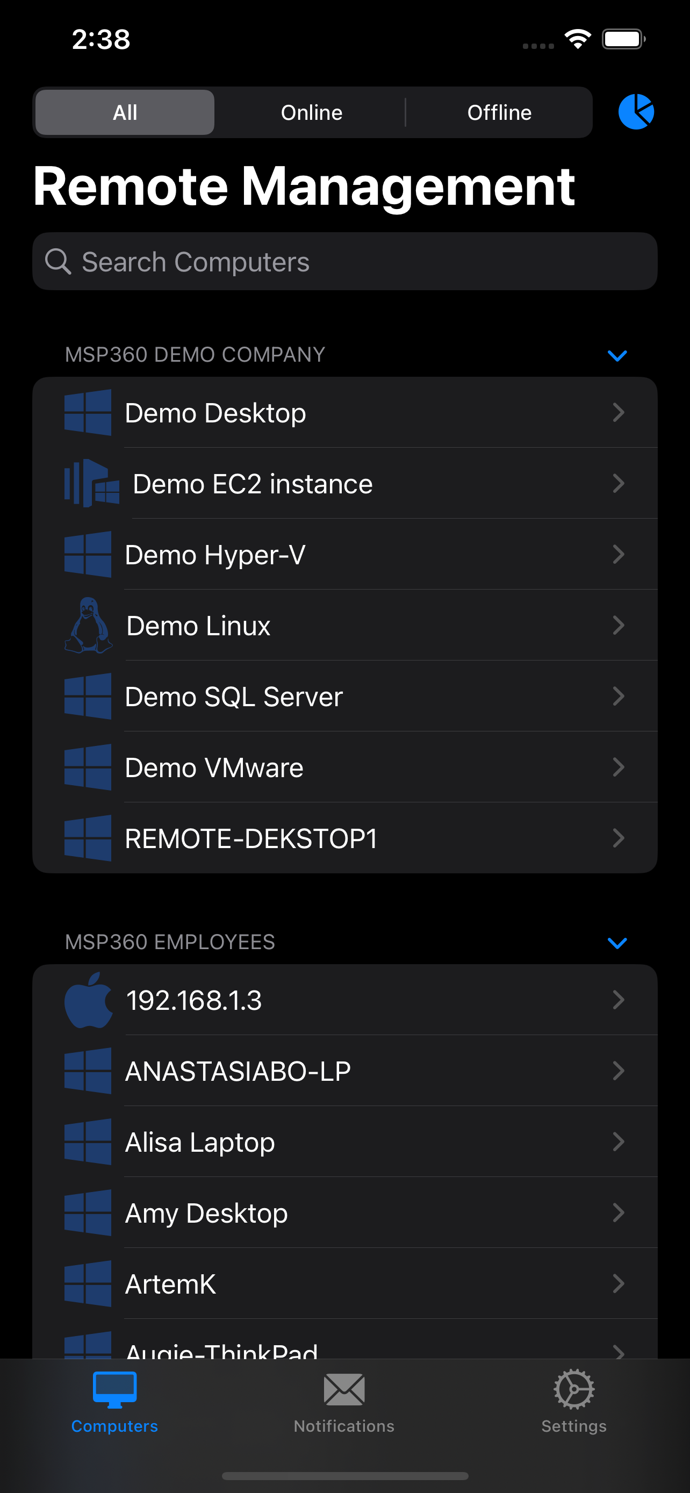Select the REMOTE-DEKSTOP1 name text
The width and height of the screenshot is (690, 1493).
click(251, 838)
